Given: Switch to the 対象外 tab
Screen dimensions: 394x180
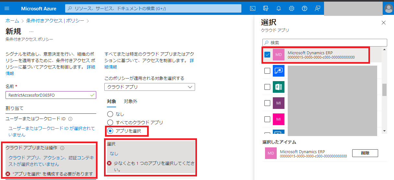Looking at the screenshot, I should 131,101.
